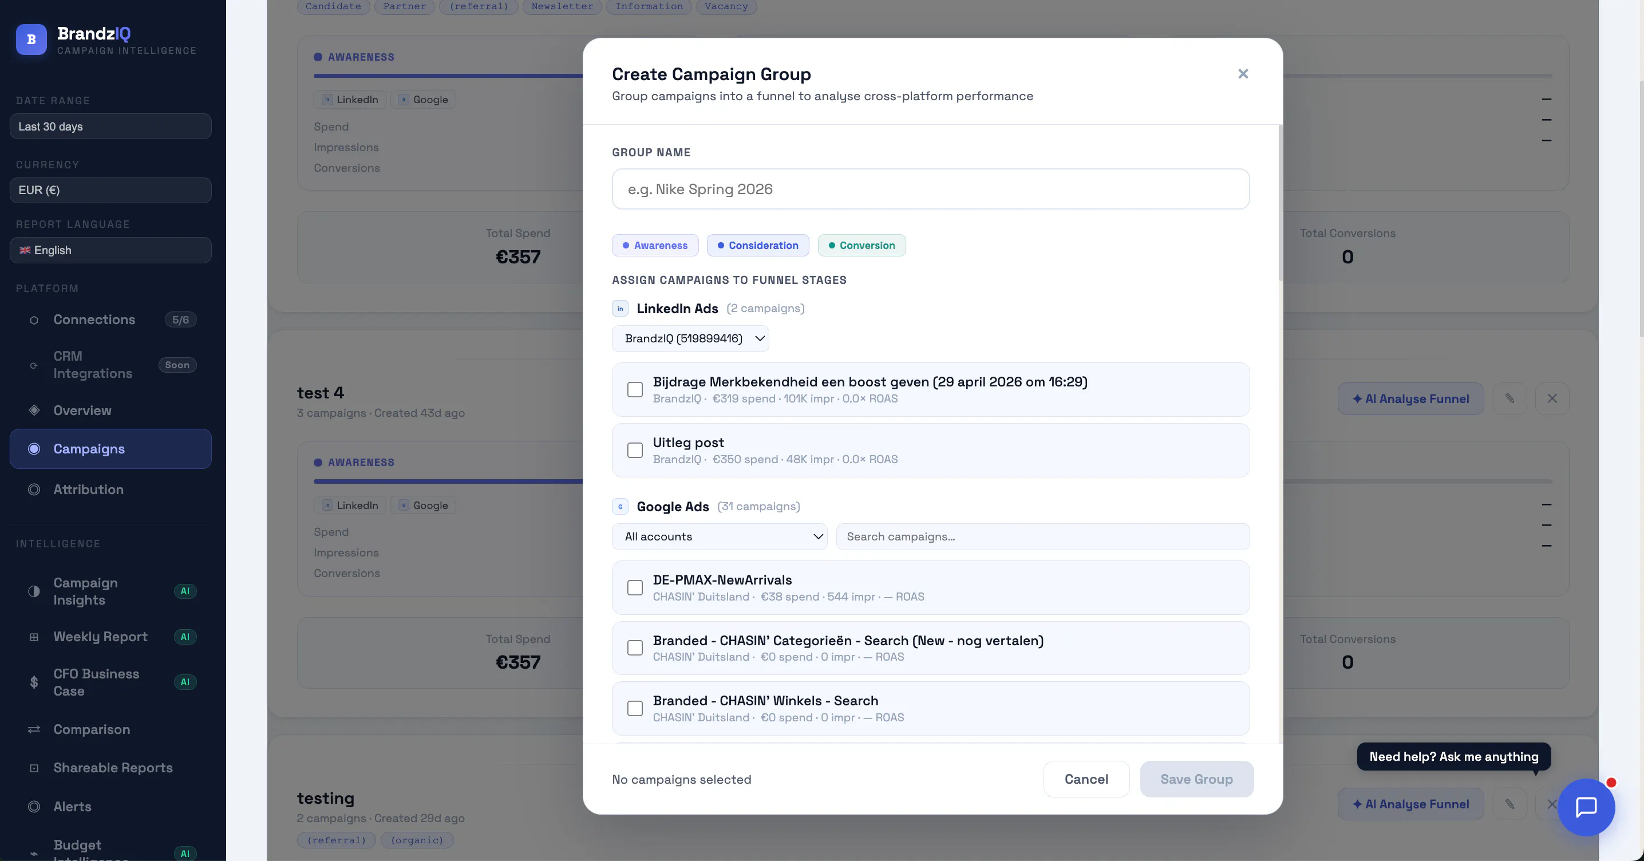Click the Uitleg post campaign title
Viewport: 1644px width, 861px height.
coord(688,443)
